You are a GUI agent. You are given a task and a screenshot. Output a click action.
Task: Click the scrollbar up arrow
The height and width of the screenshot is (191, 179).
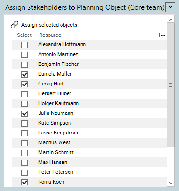[x=171, y=20]
